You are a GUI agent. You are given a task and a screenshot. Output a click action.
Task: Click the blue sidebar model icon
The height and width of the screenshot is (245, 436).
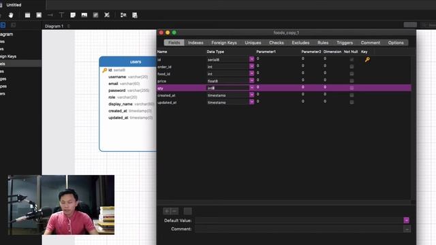(x=3, y=25)
